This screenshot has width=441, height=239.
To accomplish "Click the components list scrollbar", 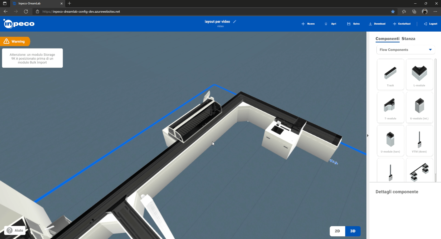I will point(435,119).
